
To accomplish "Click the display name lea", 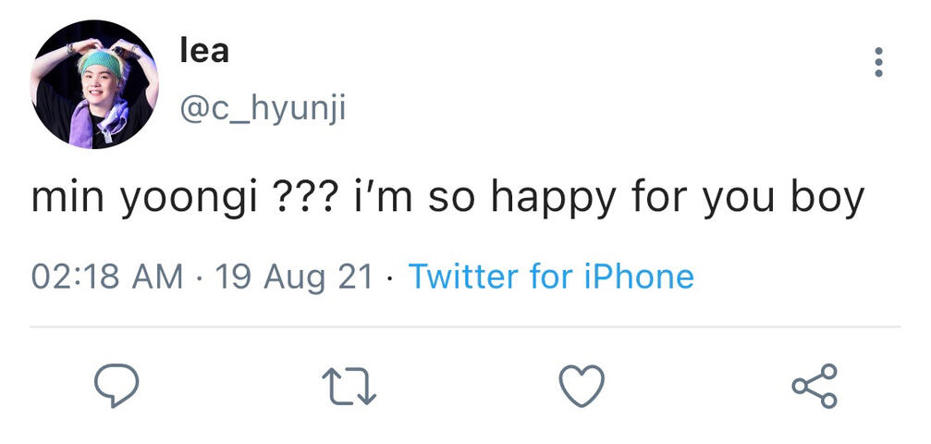I will pyautogui.click(x=203, y=50).
